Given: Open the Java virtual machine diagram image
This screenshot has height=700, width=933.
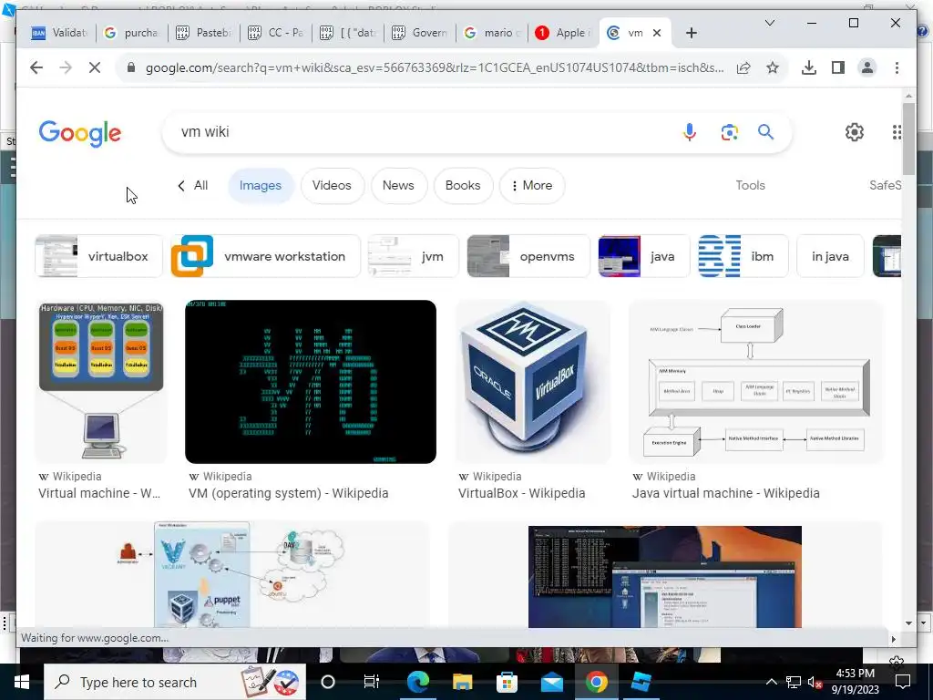Looking at the screenshot, I should click(x=756, y=382).
